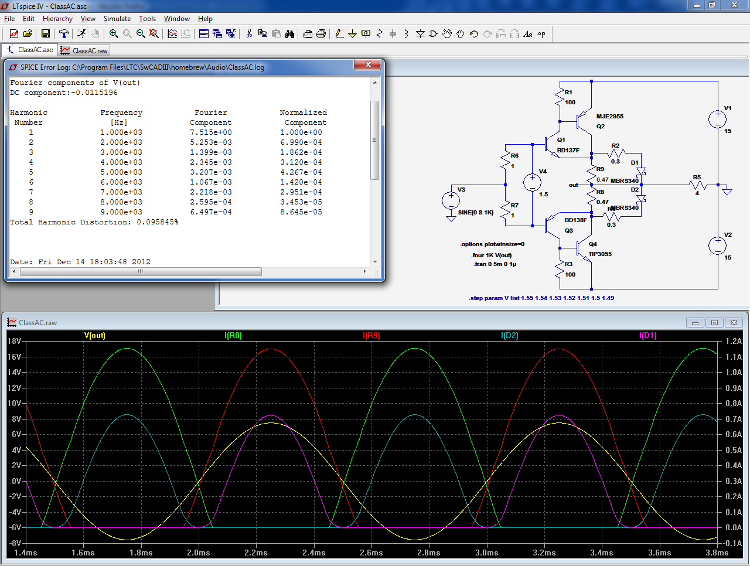750x566 pixels.
Task: Cascade the windows toolbar icon
Action: coord(217,34)
